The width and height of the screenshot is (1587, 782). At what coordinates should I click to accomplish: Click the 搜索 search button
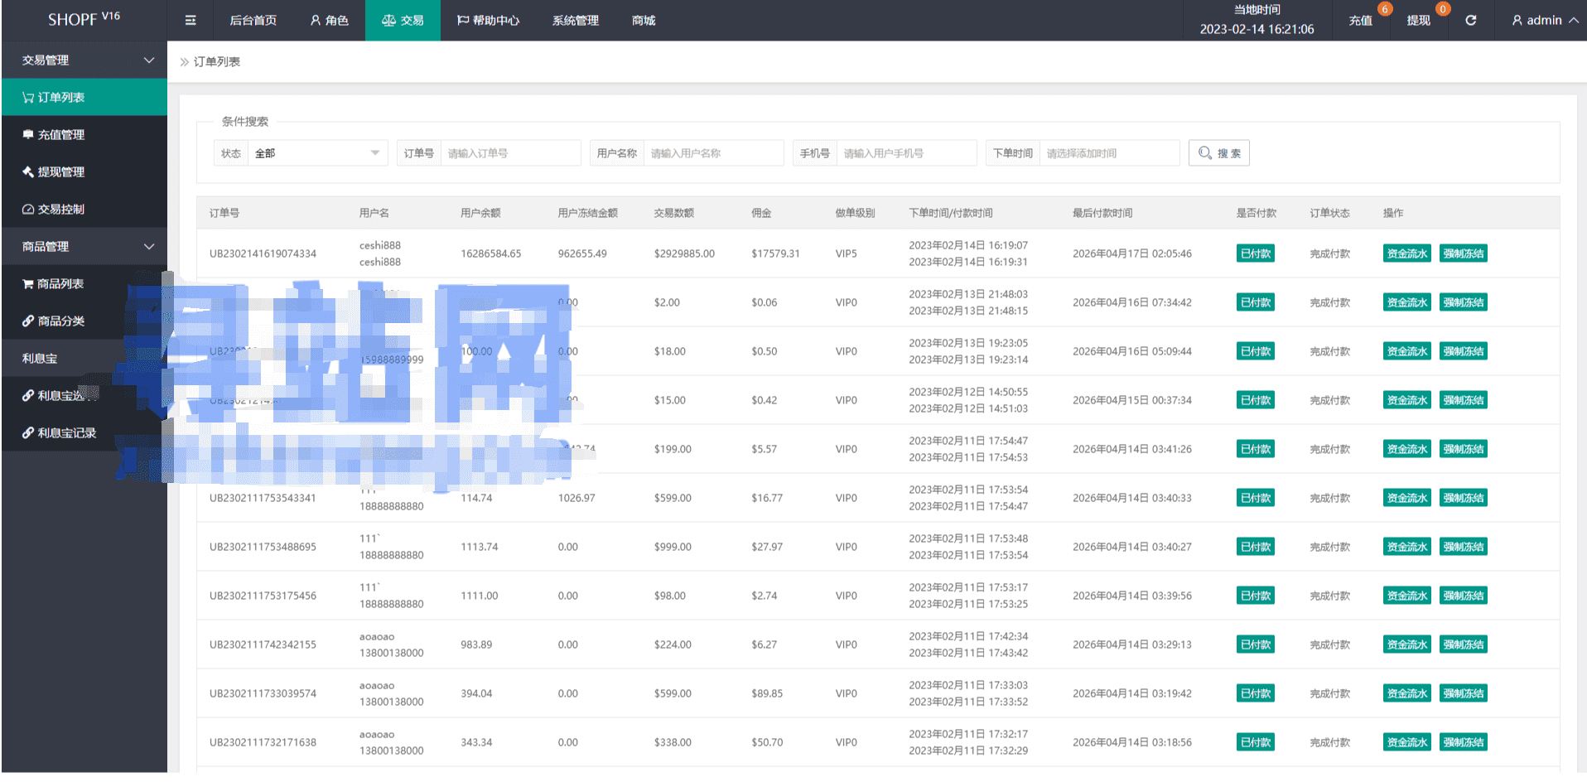[1218, 153]
